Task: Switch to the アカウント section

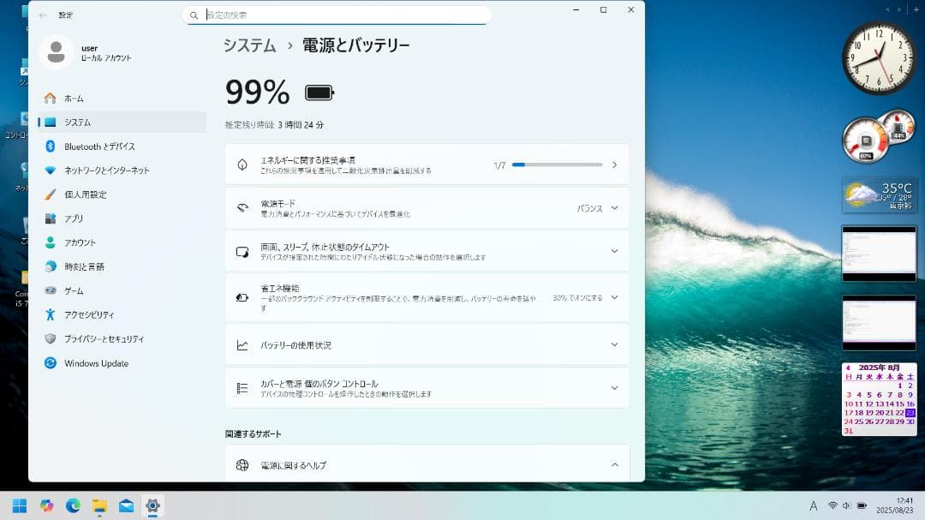Action: point(81,242)
